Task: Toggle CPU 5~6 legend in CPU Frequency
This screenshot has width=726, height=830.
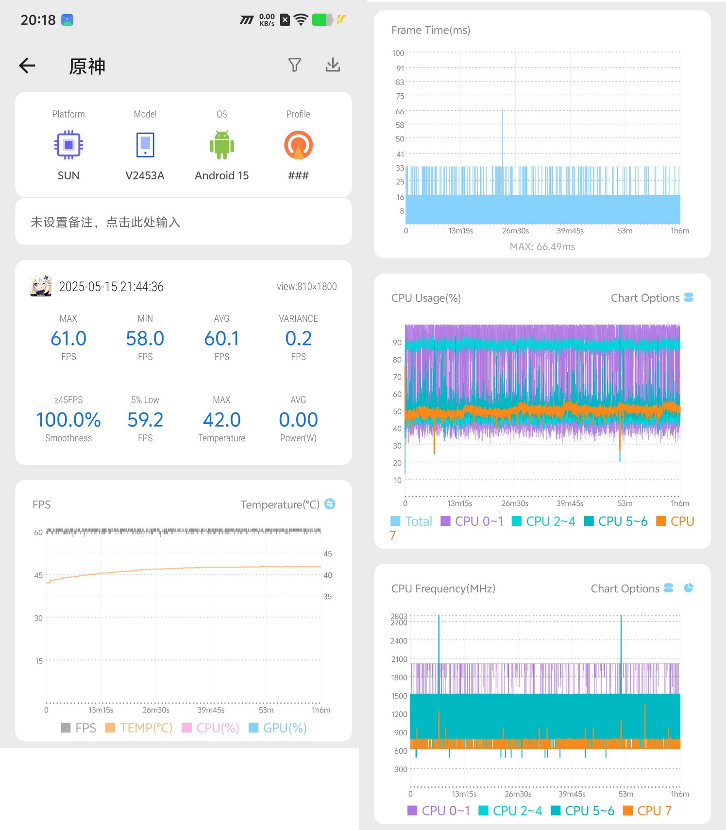Action: pos(582,811)
